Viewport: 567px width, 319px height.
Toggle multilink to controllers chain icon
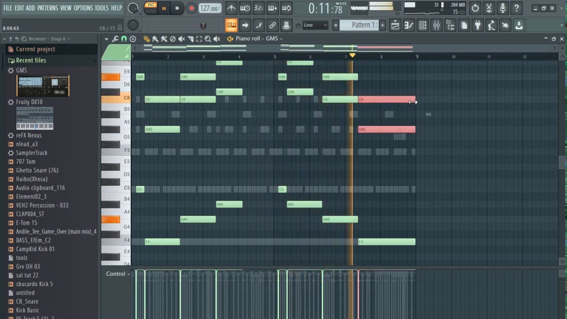point(272,25)
